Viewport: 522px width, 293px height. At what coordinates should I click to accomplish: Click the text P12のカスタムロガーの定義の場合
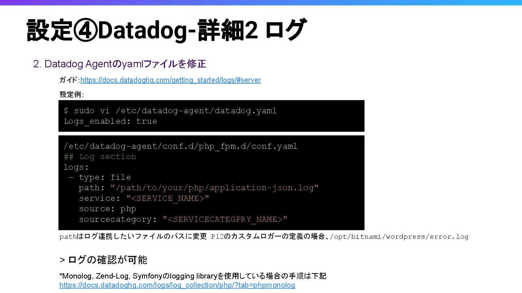[x=268, y=237]
